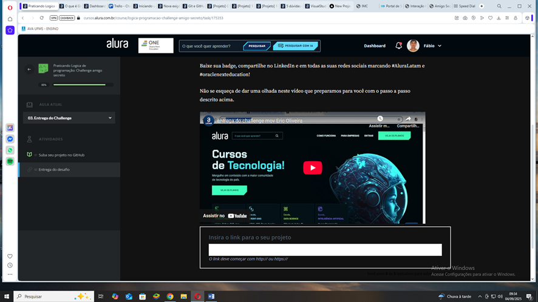This screenshot has height=302, width=538.
Task: Open Easy Setup menu icon
Action: pyautogui.click(x=507, y=18)
